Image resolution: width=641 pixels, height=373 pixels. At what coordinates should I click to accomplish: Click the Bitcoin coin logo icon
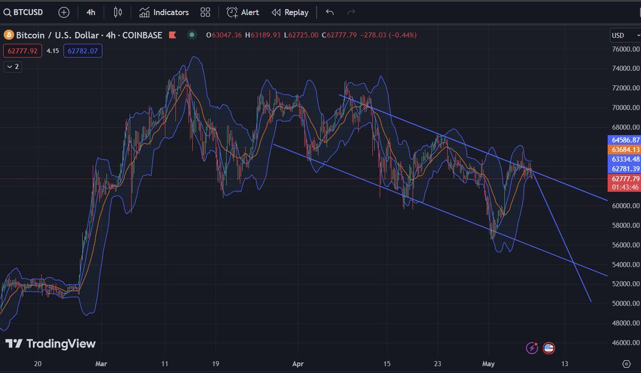pyautogui.click(x=8, y=35)
